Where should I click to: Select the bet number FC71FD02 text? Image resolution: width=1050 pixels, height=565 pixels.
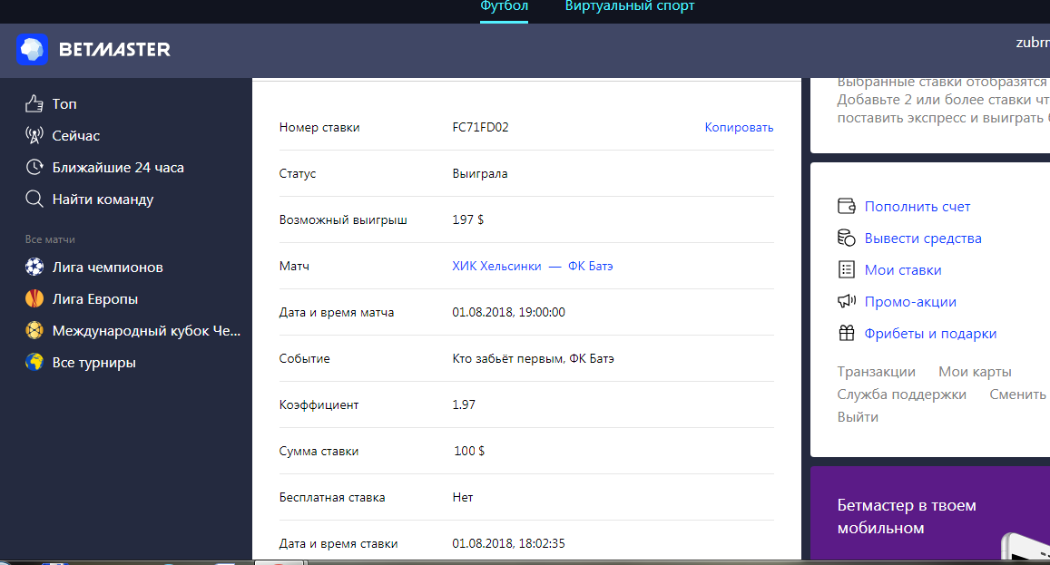point(480,127)
